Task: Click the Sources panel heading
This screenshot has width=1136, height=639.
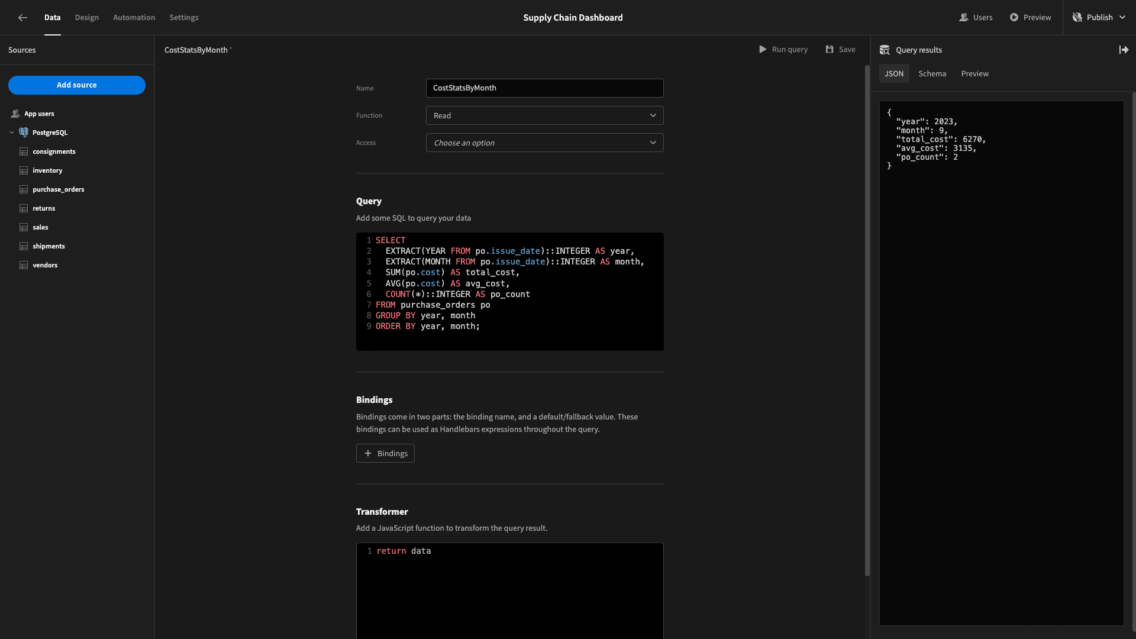Action: pyautogui.click(x=22, y=50)
